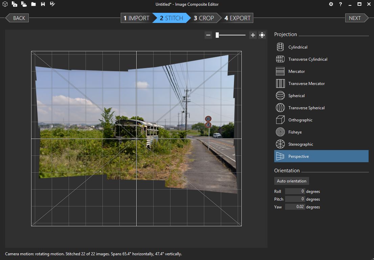
Task: Click the new panorama from video icon
Action: pos(24,4)
